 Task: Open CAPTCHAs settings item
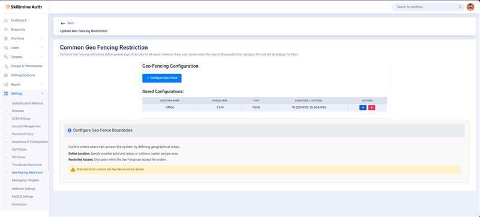(x=19, y=149)
